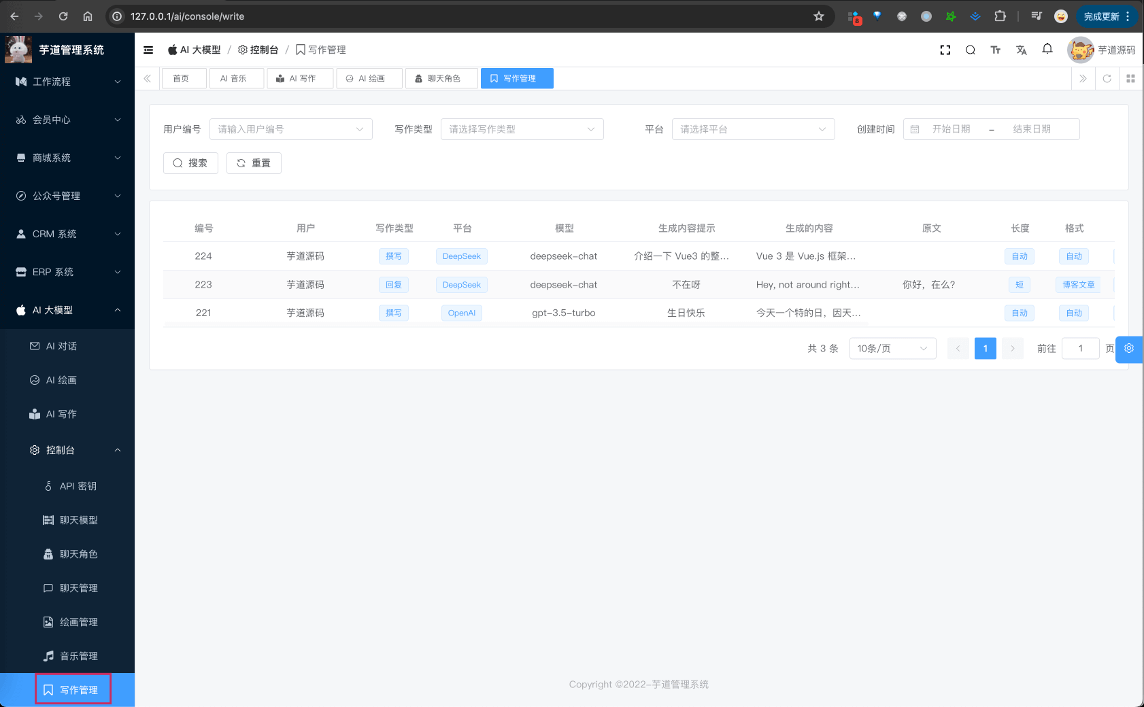
Task: Switch to the 聊天角色 tab
Action: 441,78
